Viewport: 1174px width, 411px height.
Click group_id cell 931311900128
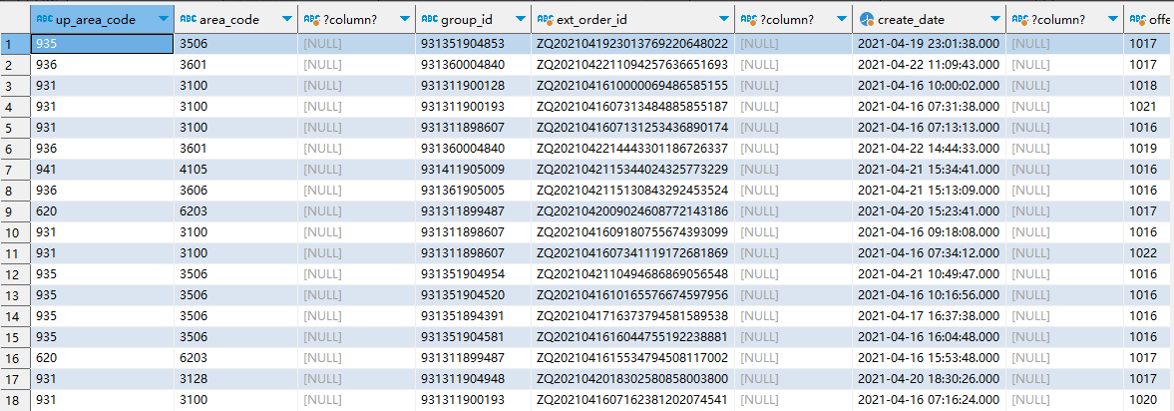[x=473, y=86]
